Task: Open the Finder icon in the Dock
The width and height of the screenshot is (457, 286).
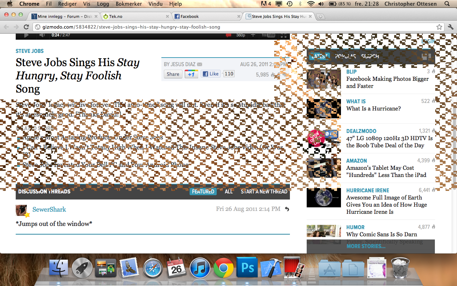Action: pos(58,268)
